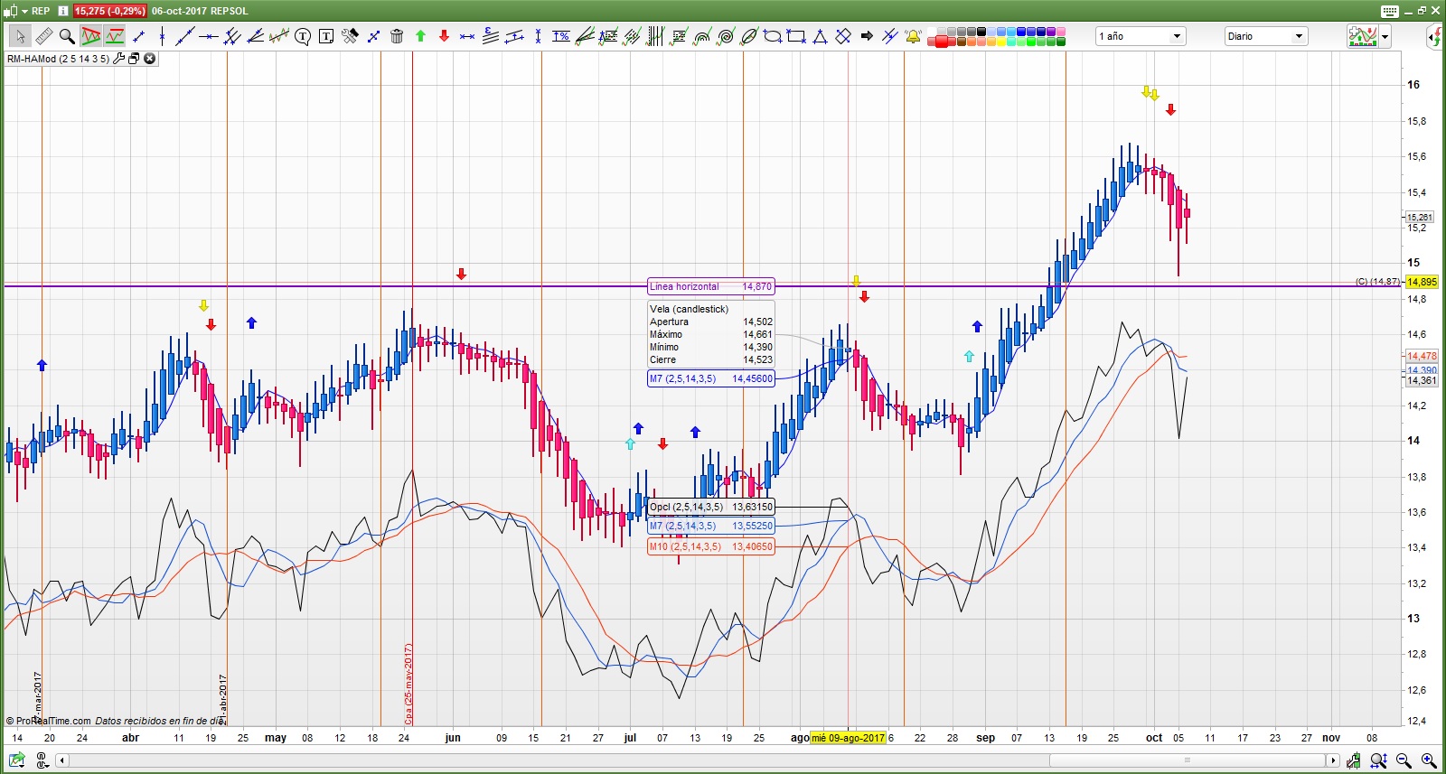Pick the purple color swatch
Screen dimensions: 1446x774
(1051, 32)
